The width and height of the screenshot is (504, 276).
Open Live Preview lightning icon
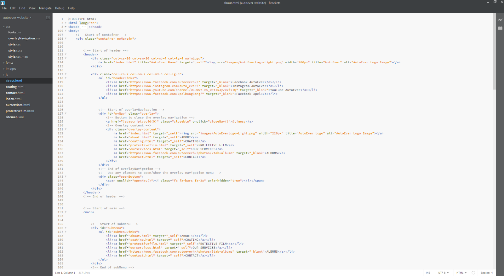(500, 20)
